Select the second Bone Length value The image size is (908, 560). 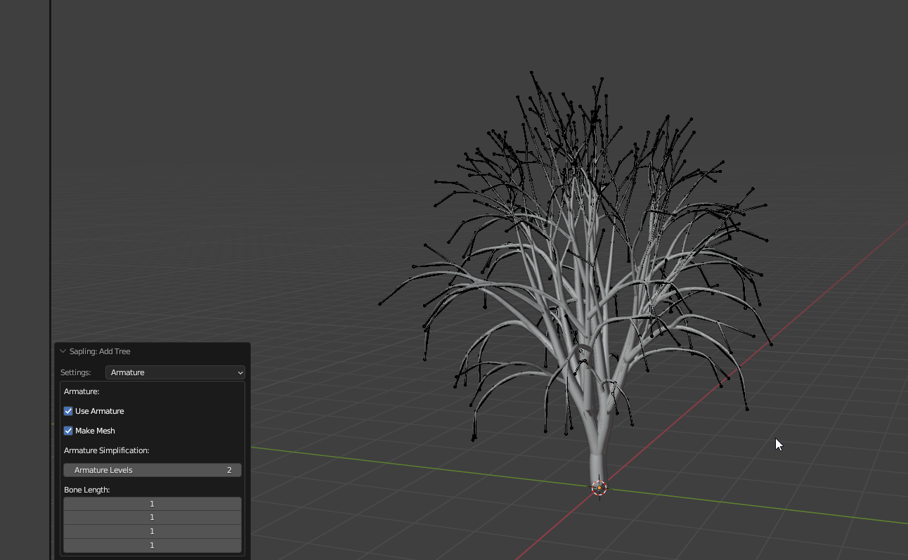152,517
